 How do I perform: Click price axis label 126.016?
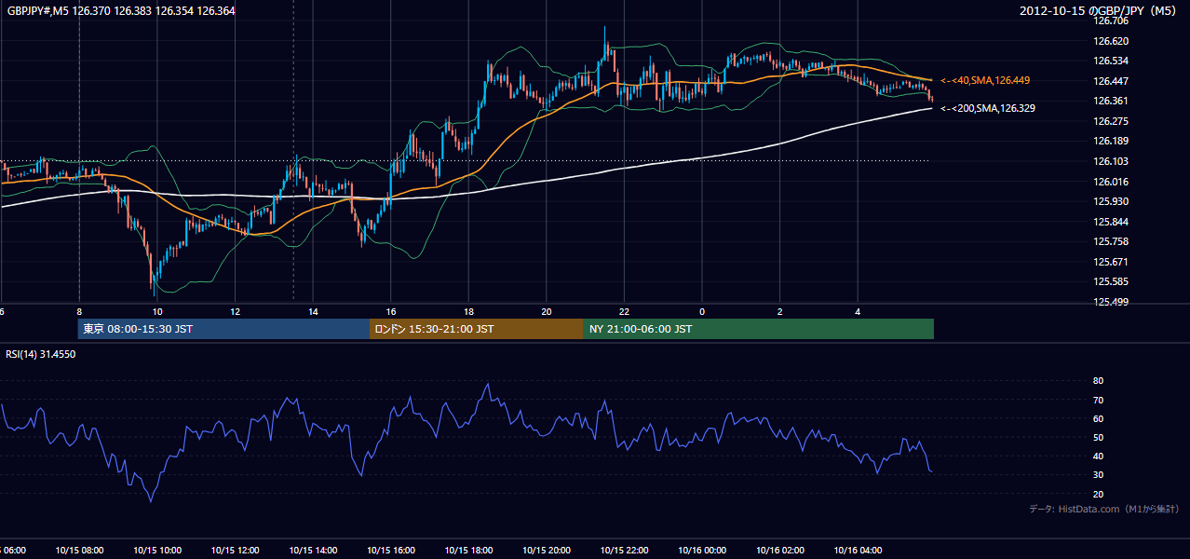click(1112, 182)
